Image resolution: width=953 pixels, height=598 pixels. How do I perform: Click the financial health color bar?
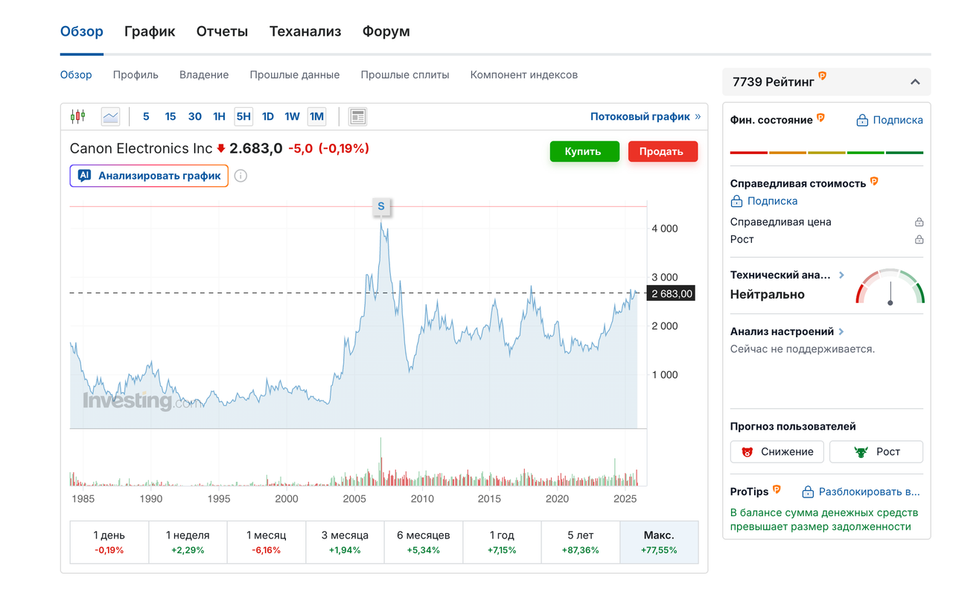(826, 153)
